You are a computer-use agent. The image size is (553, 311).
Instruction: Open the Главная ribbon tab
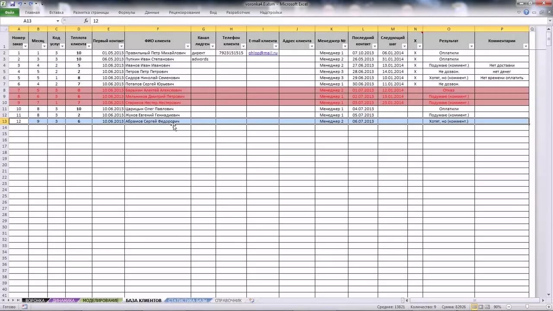32,13
